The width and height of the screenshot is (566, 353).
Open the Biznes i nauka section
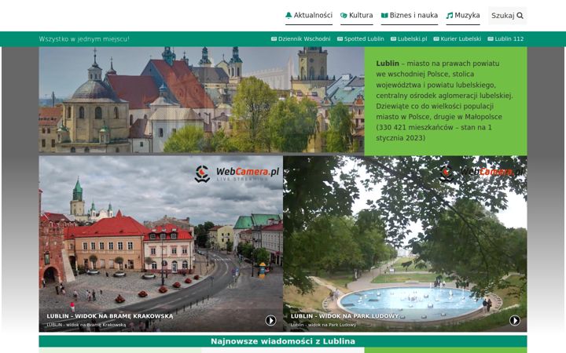410,16
